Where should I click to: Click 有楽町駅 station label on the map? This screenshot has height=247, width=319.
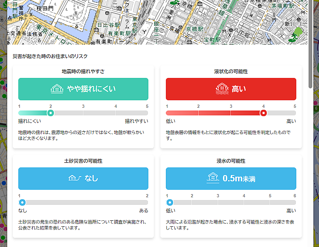(119, 33)
